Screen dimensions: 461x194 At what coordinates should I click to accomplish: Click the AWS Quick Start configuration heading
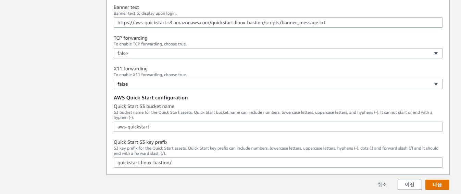(x=151, y=98)
